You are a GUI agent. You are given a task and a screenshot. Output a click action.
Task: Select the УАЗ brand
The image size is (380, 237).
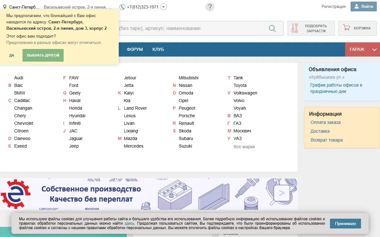237,138
